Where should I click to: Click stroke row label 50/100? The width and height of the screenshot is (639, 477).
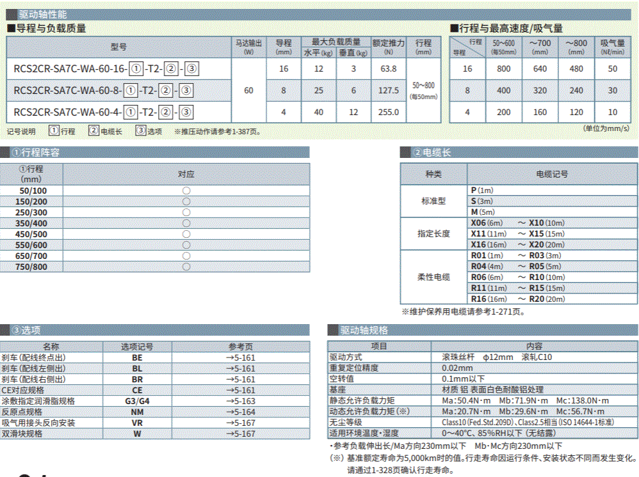click(x=33, y=191)
